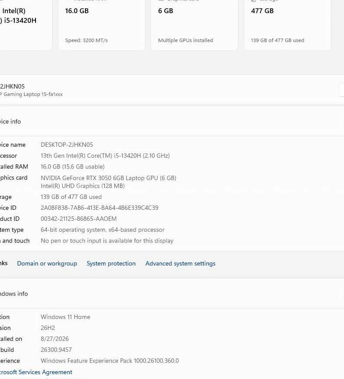Select the 13th Gen Intel Core processor value
The image size is (344, 379).
105,156
